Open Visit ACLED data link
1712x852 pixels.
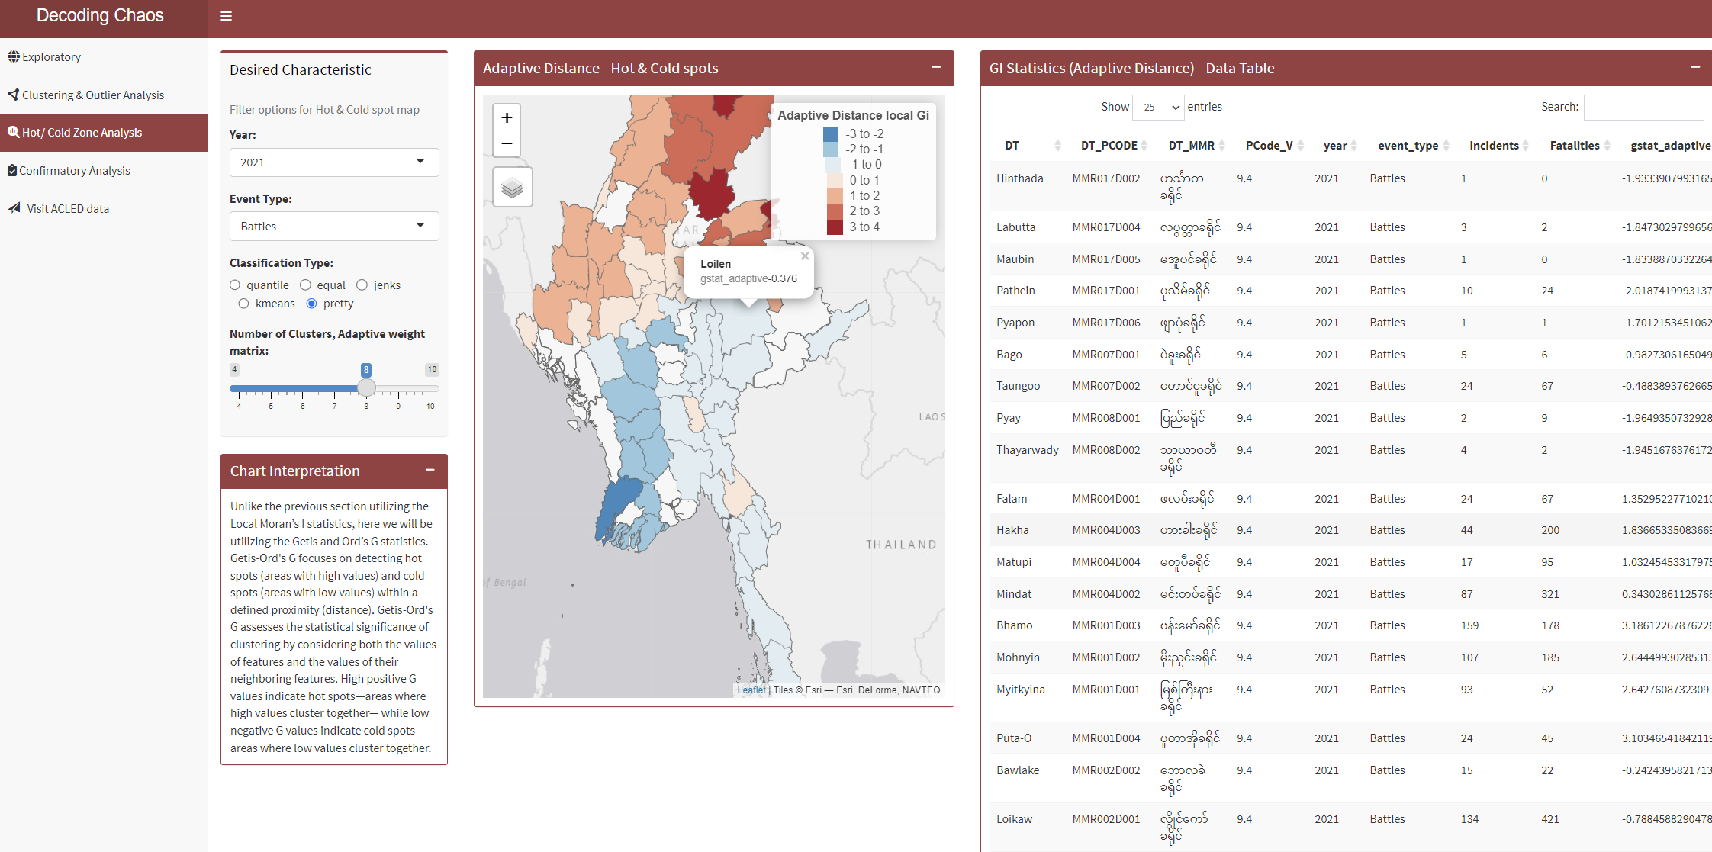pyautogui.click(x=68, y=209)
